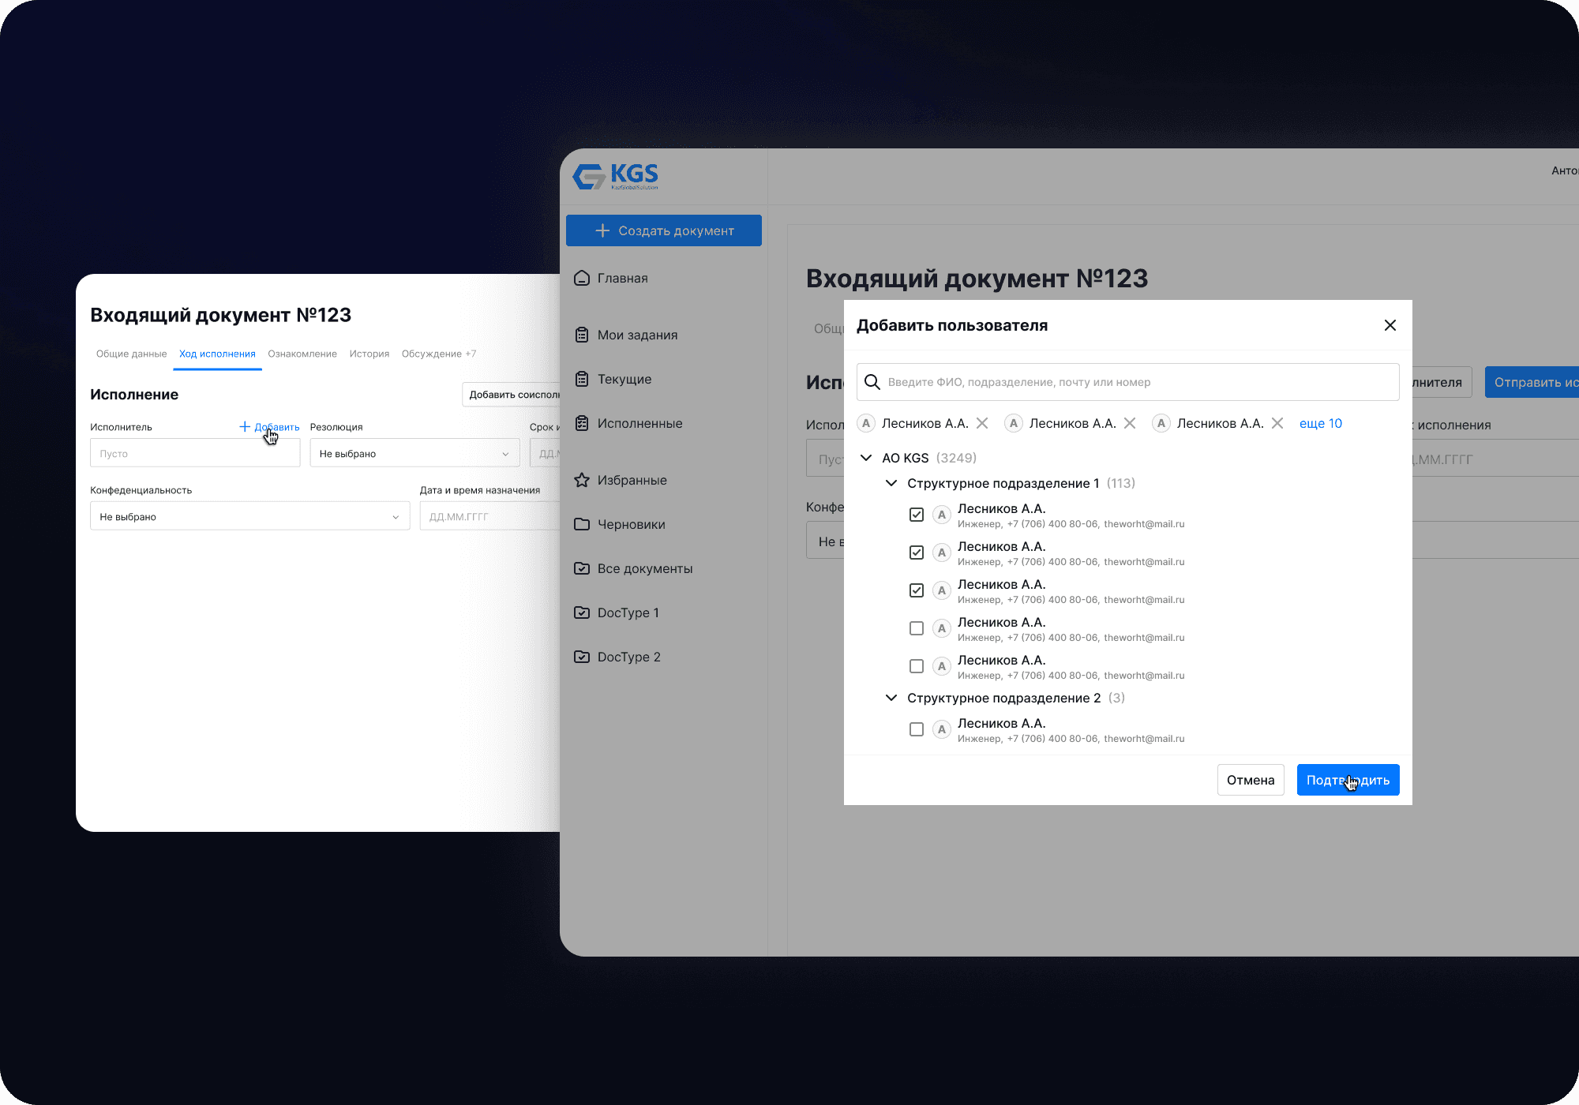Click the Все документы folder icon
This screenshot has width=1579, height=1105.
pyautogui.click(x=582, y=568)
